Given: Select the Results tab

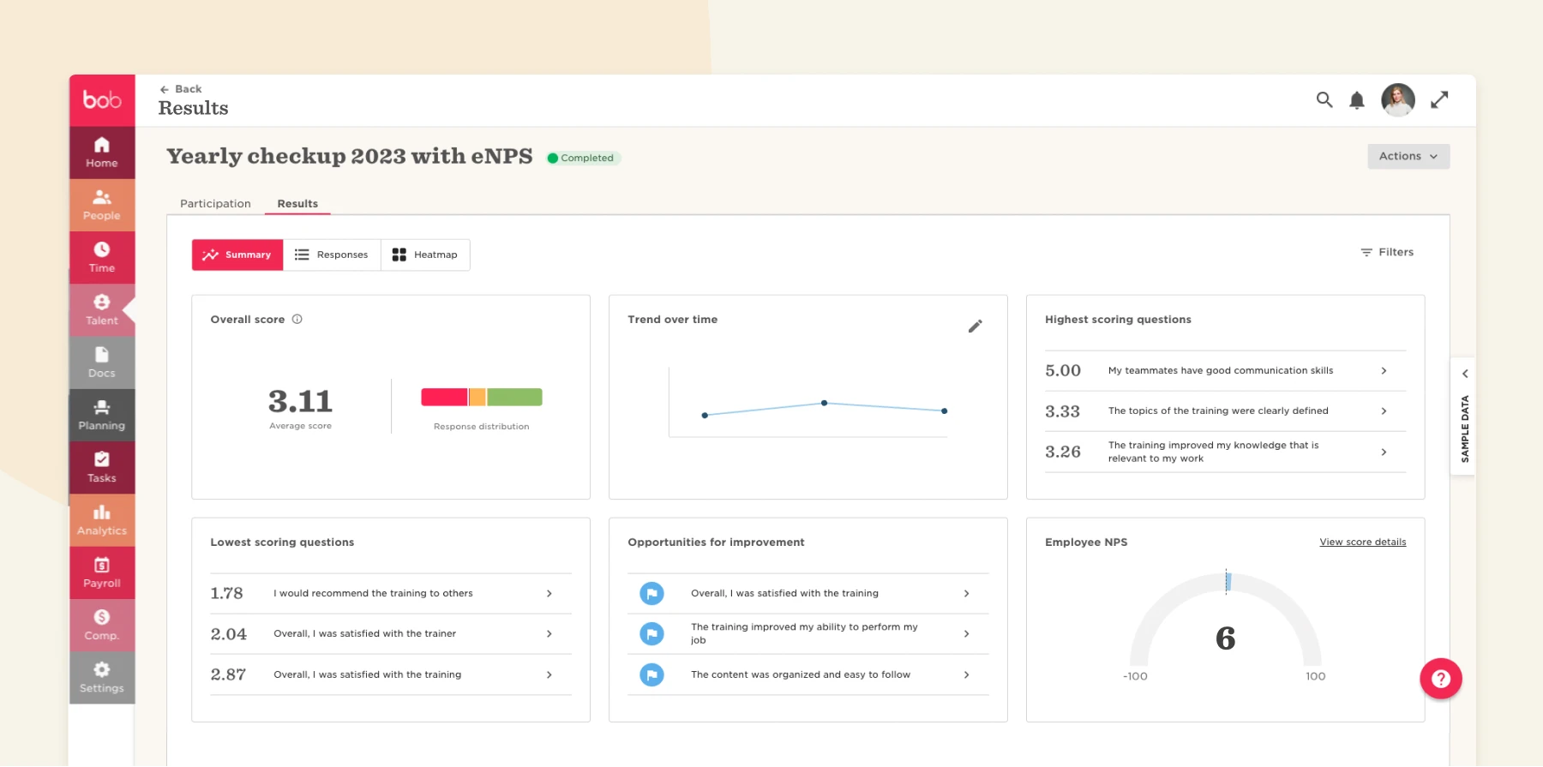Looking at the screenshot, I should [x=297, y=204].
